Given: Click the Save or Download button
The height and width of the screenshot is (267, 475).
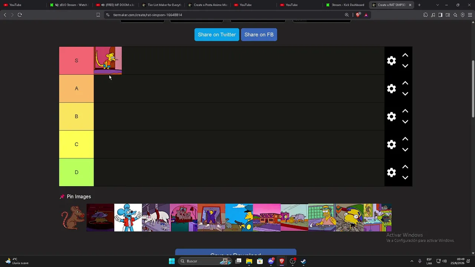Looking at the screenshot, I should (236, 252).
